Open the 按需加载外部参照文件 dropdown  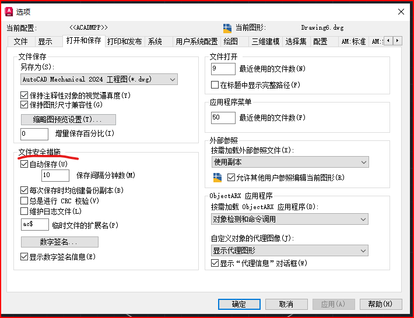click(290, 162)
